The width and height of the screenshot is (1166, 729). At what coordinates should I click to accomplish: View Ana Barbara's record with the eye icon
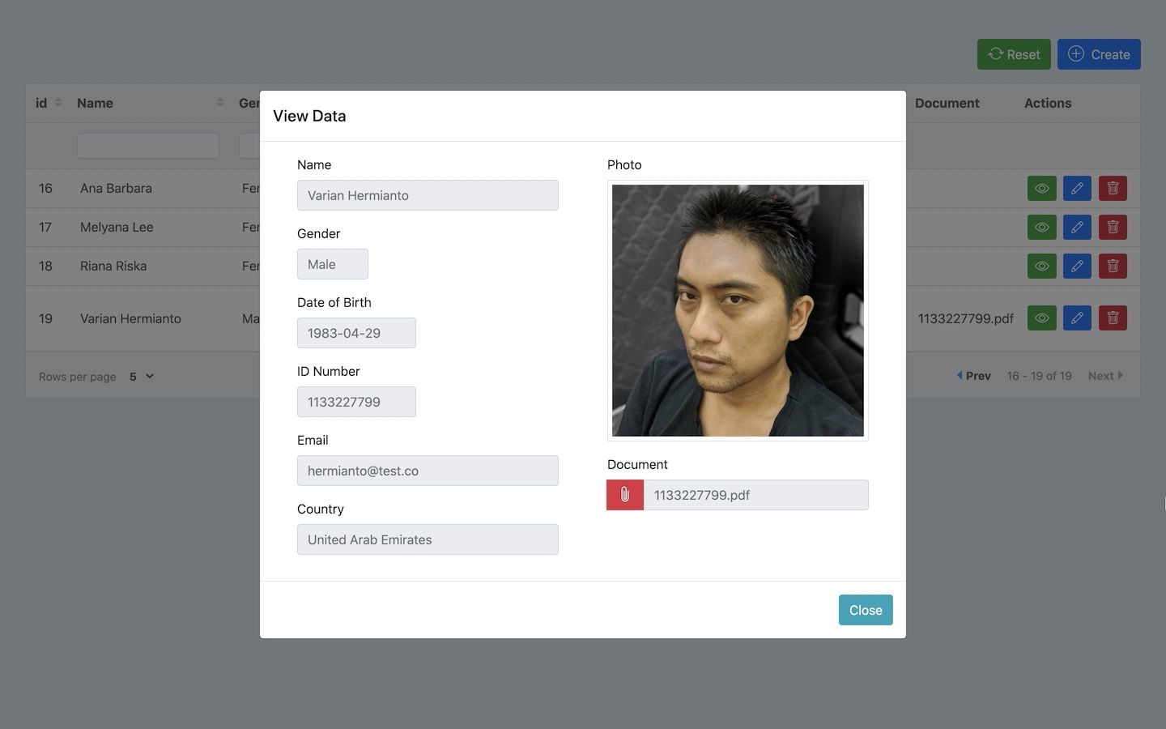click(1041, 189)
